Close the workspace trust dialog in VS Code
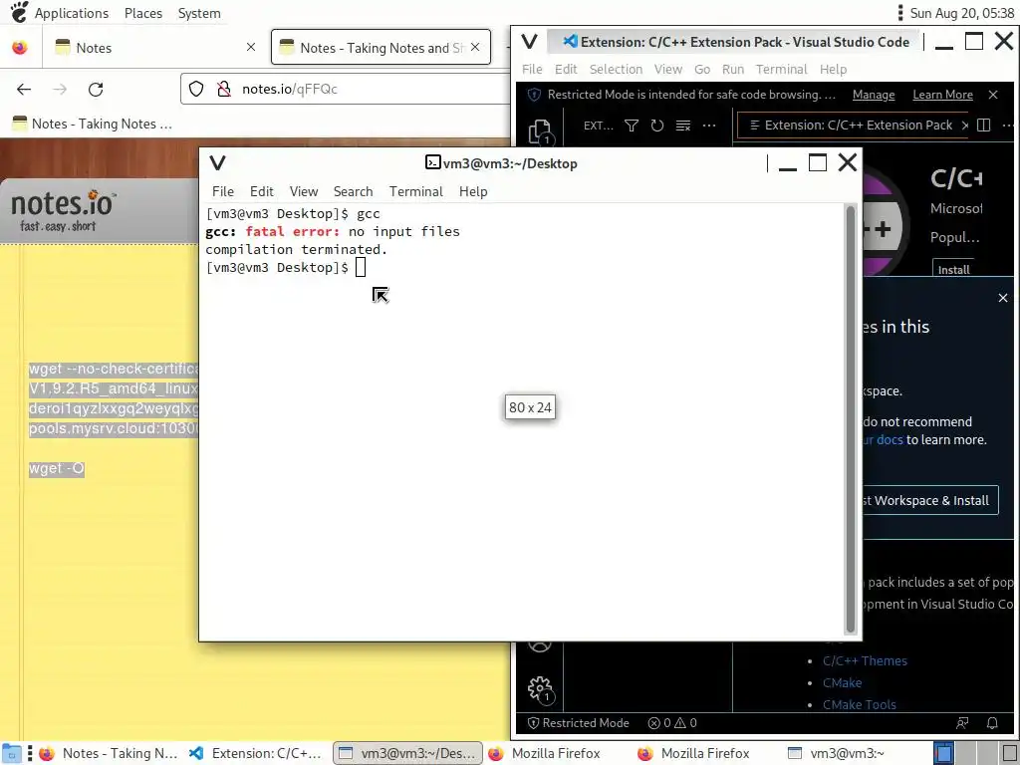 tap(1002, 298)
